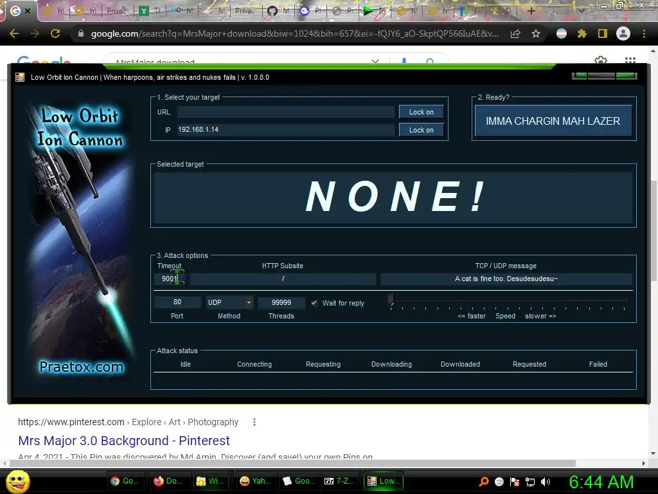Click the NONE! selected target display
Screen dimensions: 658x494
(394, 197)
